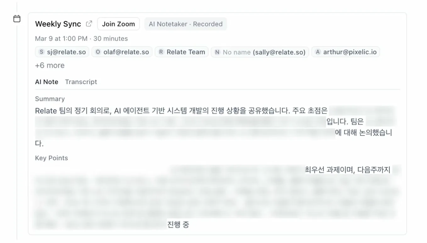Select the sj@relate.so attendee chip
Screen dimensions: 427x243
tap(62, 52)
